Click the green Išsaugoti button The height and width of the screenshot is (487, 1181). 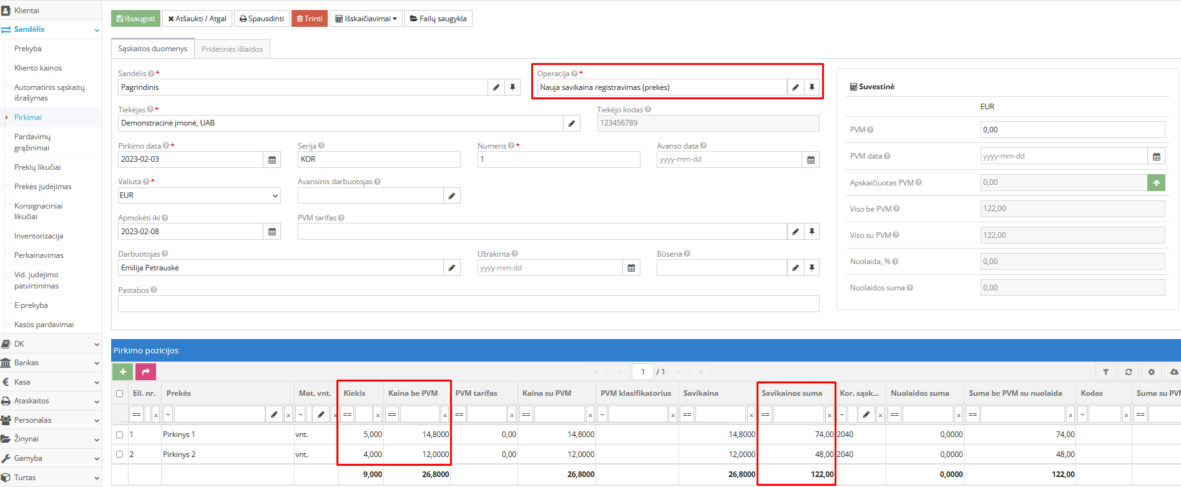135,19
